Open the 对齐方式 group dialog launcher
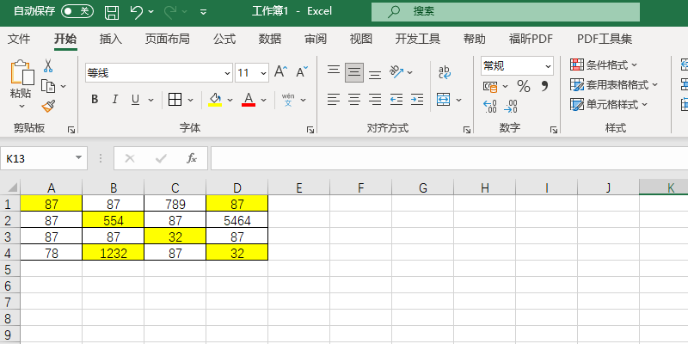688x344 pixels. pyautogui.click(x=467, y=130)
